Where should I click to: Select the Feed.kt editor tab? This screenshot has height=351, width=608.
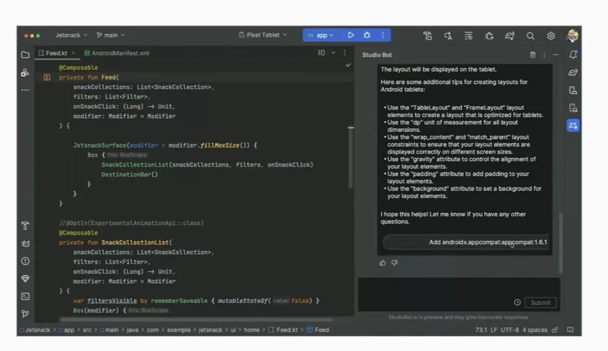click(55, 52)
